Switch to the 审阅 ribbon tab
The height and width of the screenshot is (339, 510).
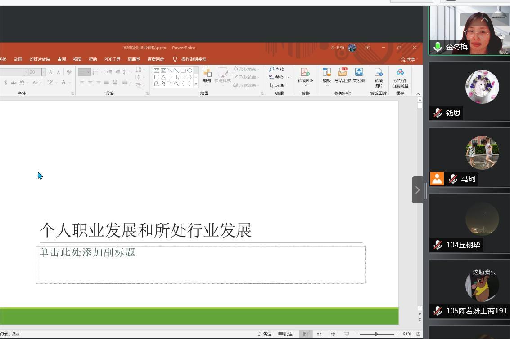(x=62, y=59)
